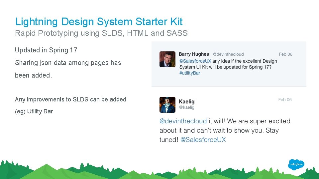Open the #utilityBar hashtag
This screenshot has height=179, width=319.
[190, 73]
